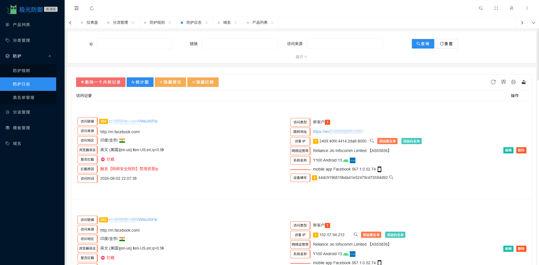
Task: Open the user profile icon
Action: pos(511,8)
